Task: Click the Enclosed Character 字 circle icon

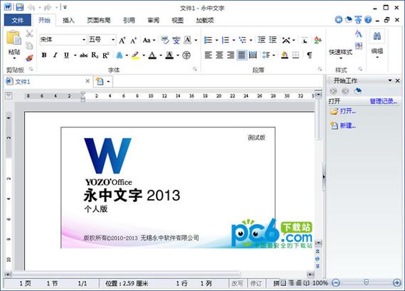Action: 186,55
